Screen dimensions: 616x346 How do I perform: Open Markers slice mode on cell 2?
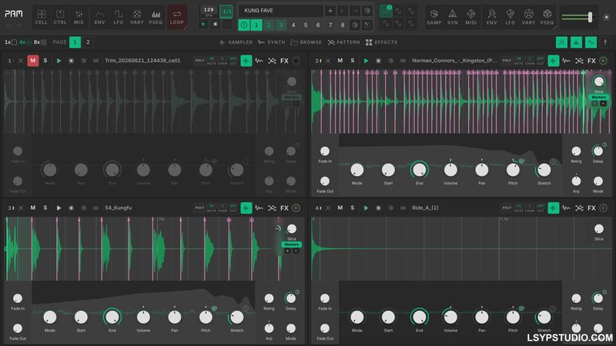(x=599, y=97)
